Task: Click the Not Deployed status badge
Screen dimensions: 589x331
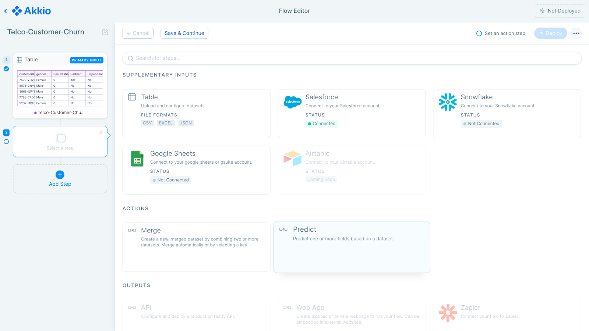Action: click(x=560, y=11)
